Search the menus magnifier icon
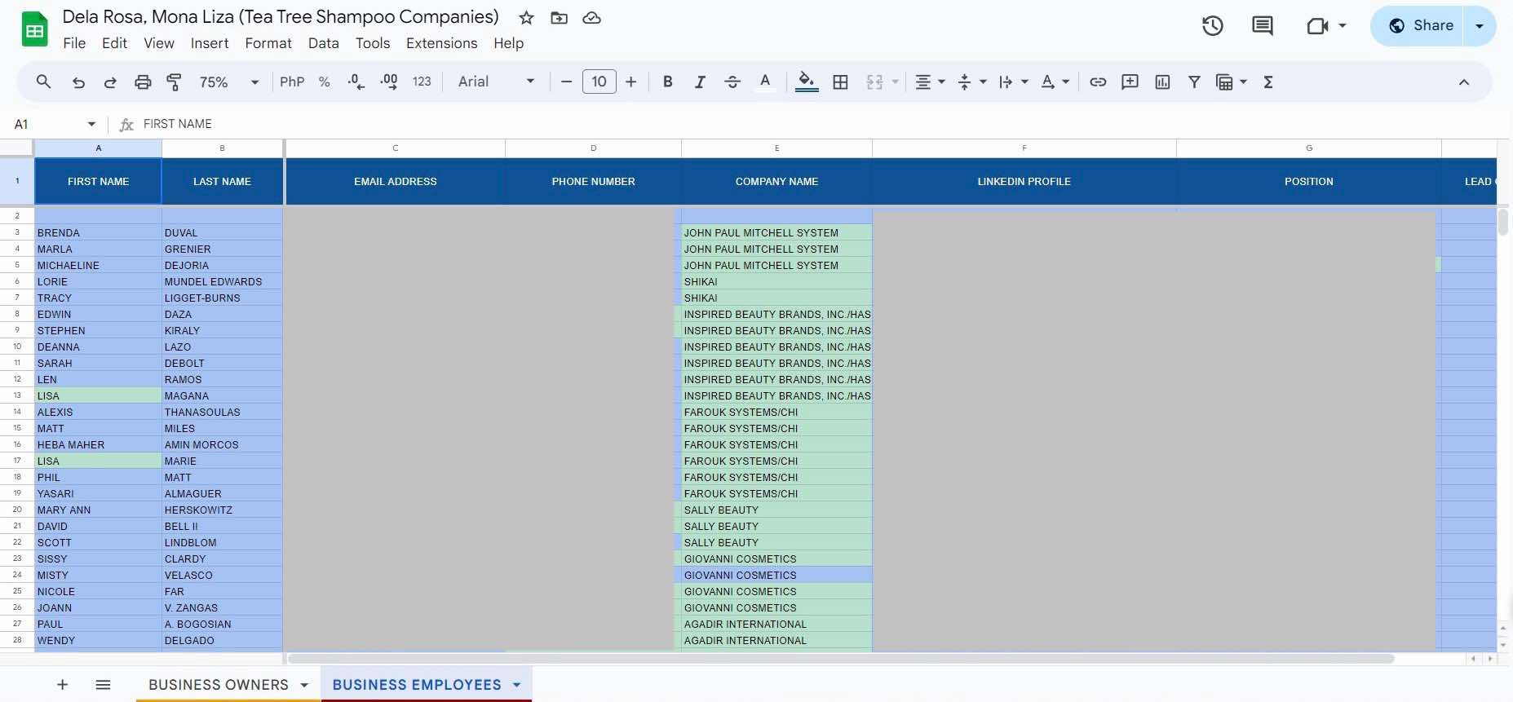1513x702 pixels. (44, 82)
